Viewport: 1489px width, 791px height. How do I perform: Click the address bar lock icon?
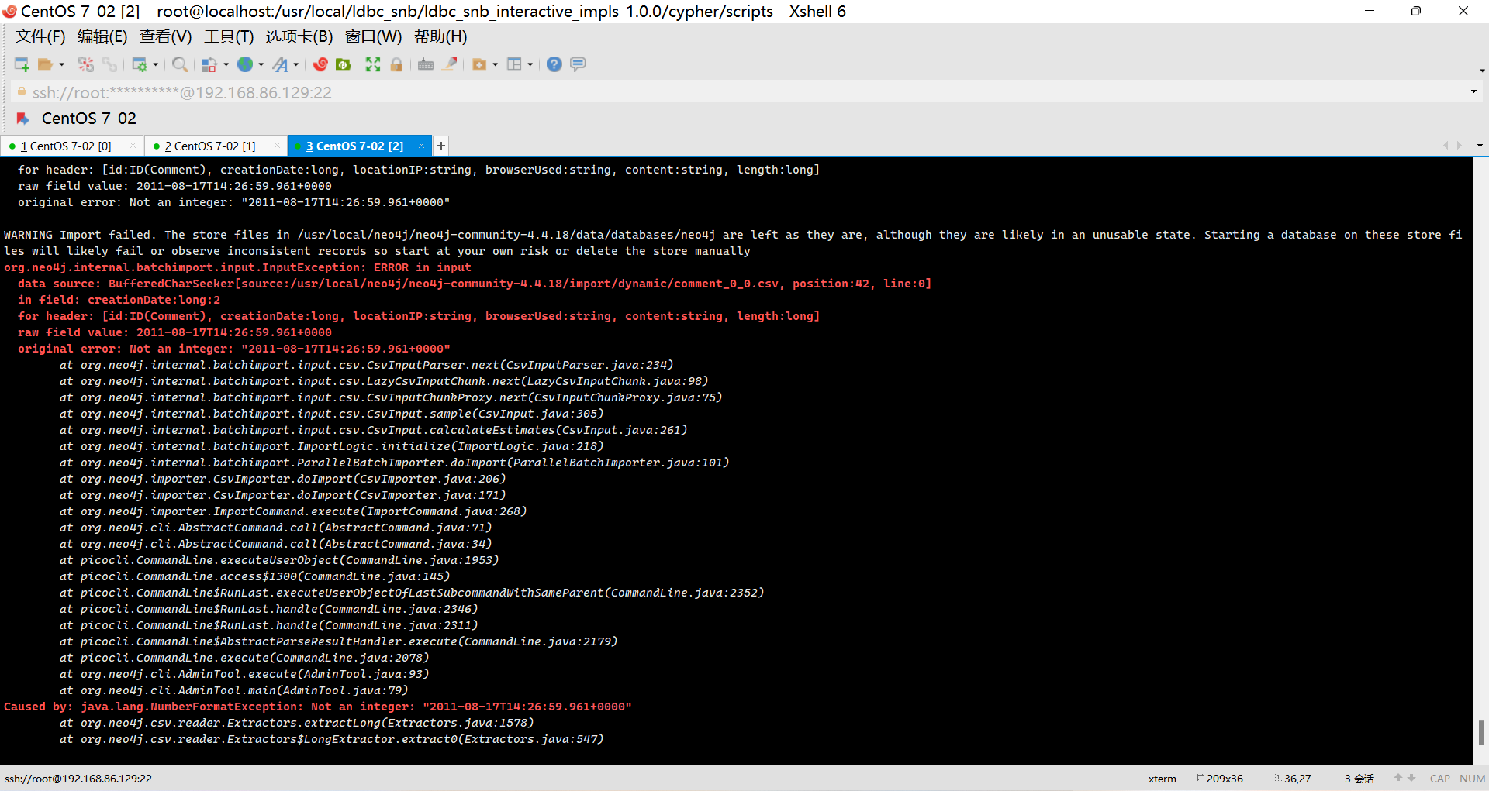point(22,91)
